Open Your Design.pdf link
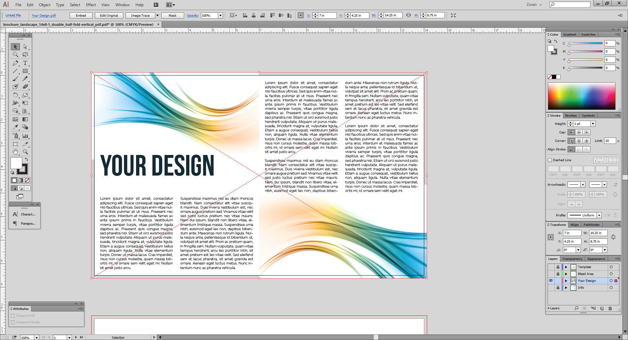This screenshot has height=340, width=628. click(x=44, y=15)
